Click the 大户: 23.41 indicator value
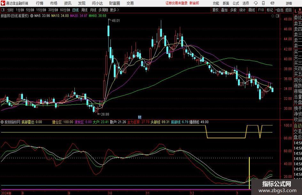The image size is (302, 195). point(101,122)
